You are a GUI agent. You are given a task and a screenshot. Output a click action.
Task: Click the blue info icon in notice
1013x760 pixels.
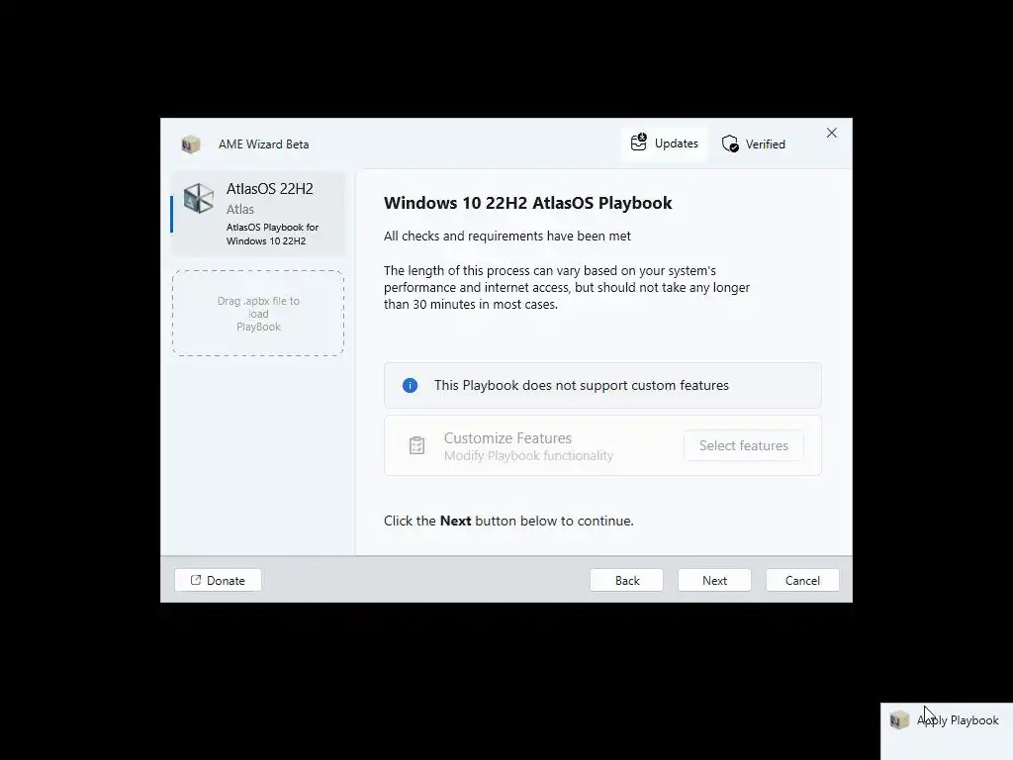(410, 386)
